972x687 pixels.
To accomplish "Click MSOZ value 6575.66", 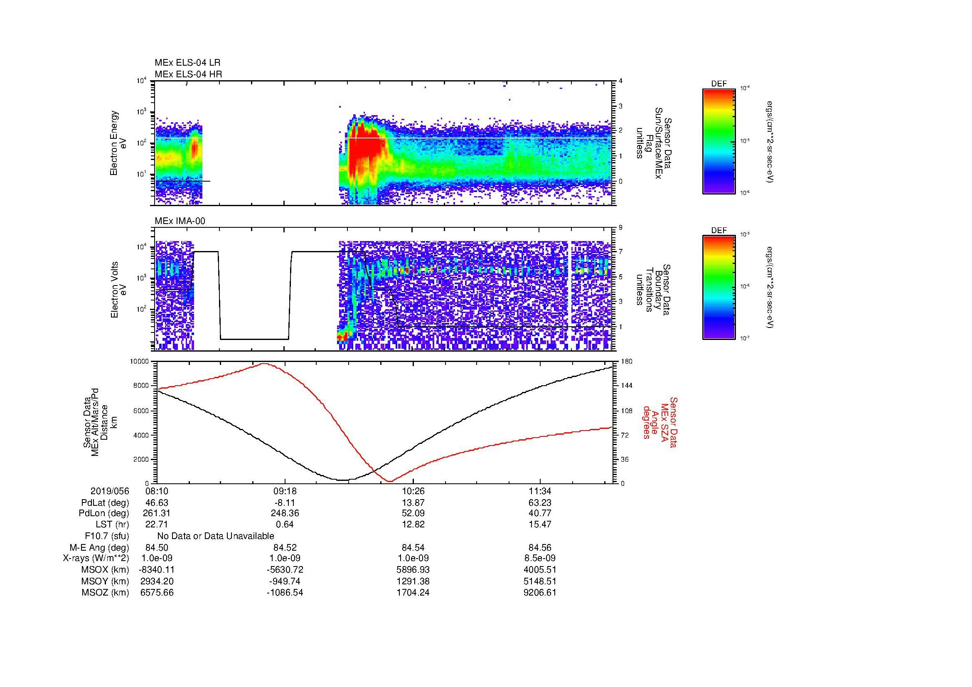I will click(x=157, y=593).
